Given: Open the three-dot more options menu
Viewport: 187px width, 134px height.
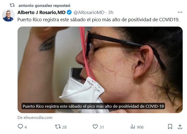Looking at the screenshot, I should click(x=180, y=12).
